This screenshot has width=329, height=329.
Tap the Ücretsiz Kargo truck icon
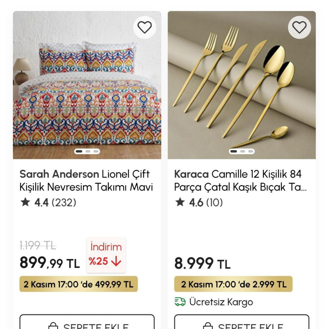click(x=180, y=302)
